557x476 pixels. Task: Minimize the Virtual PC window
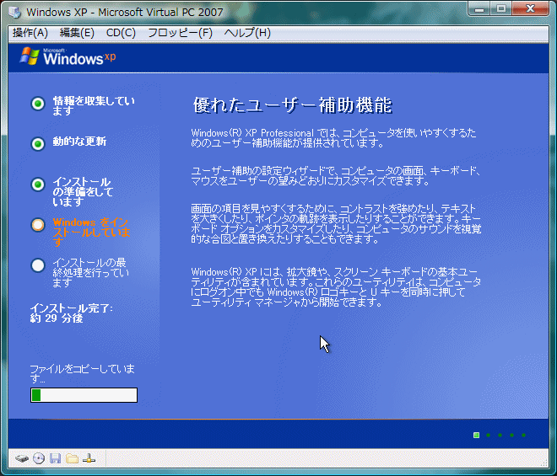479,9
